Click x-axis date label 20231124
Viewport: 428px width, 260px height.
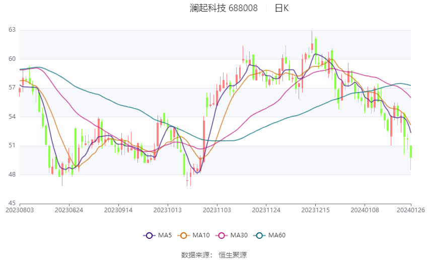(266, 210)
